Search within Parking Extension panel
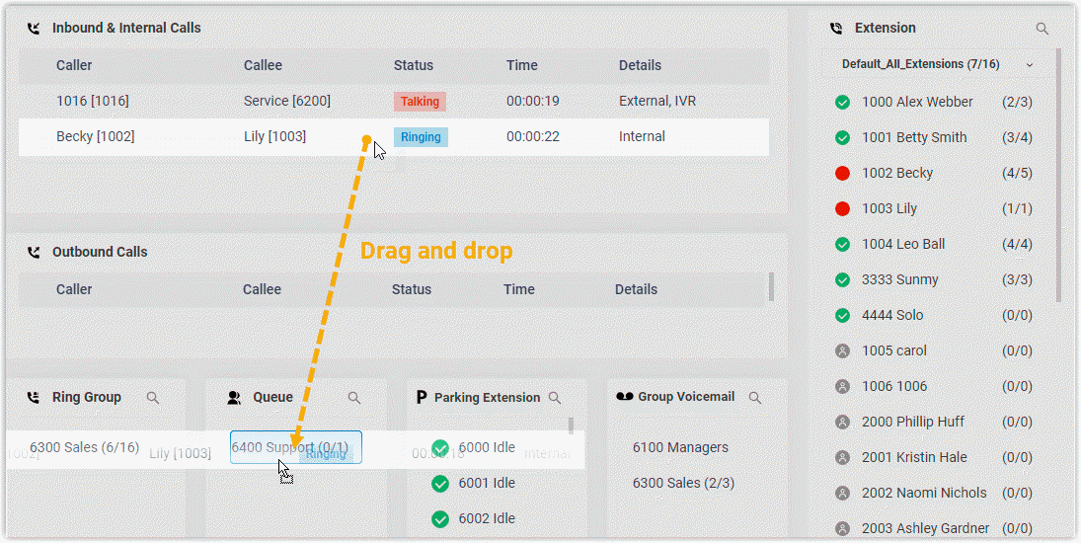This screenshot has width=1081, height=543. coord(555,398)
